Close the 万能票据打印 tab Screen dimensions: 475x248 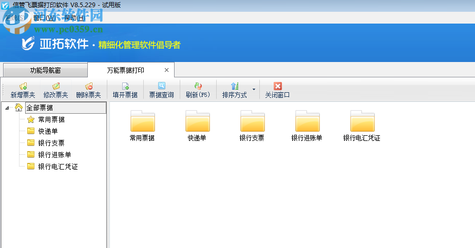[x=166, y=70]
